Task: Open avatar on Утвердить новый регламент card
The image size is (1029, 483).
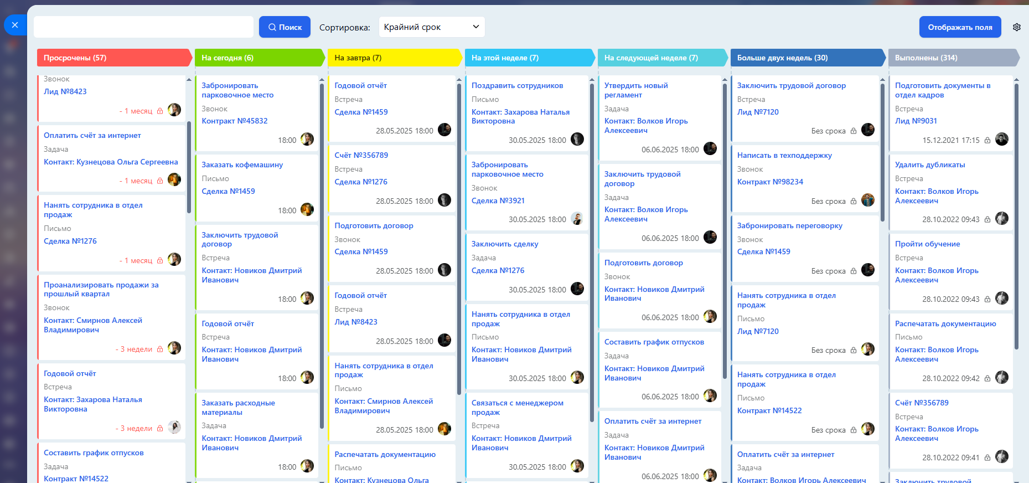Action: click(710, 148)
